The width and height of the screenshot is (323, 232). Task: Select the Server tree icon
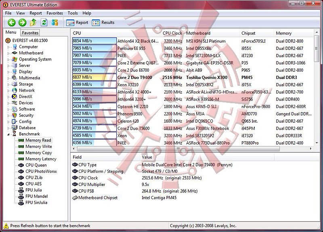[x=15, y=66]
